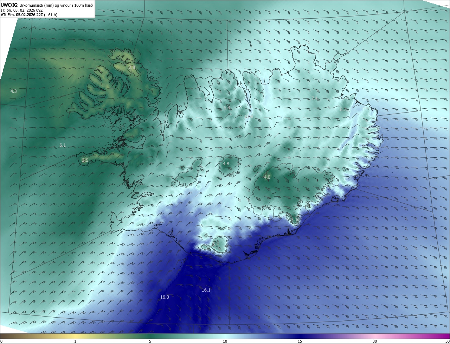Click the UWC/IG map title line
The width and height of the screenshot is (450, 344).
[47, 5]
